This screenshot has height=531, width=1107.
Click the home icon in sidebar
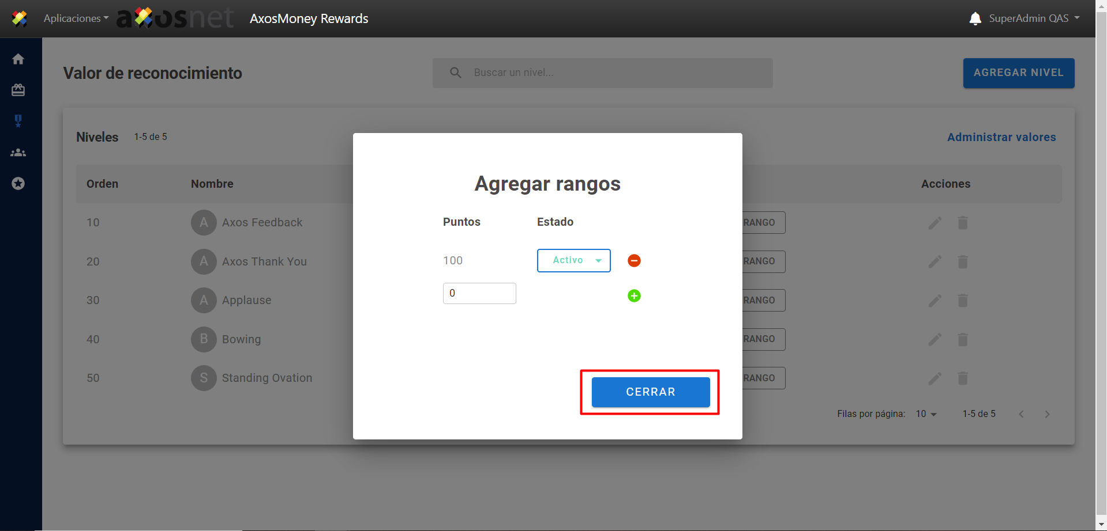[18, 59]
